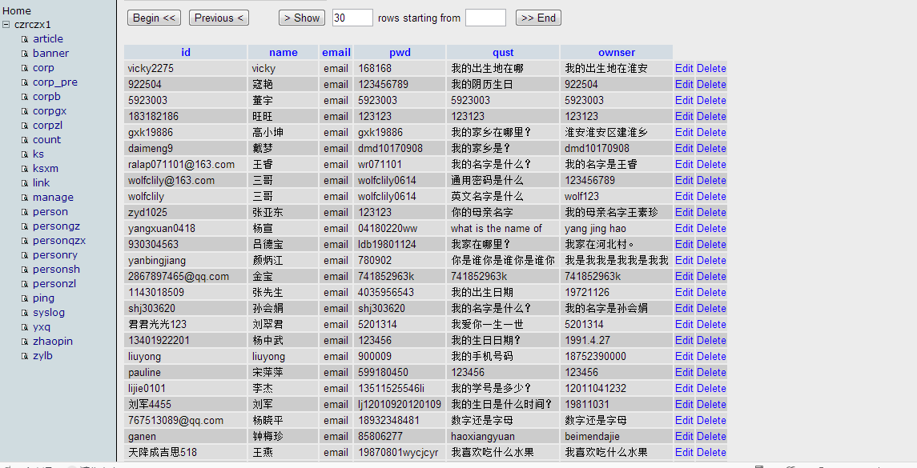Open the article table
Screen dimensions: 917x468
(x=48, y=38)
